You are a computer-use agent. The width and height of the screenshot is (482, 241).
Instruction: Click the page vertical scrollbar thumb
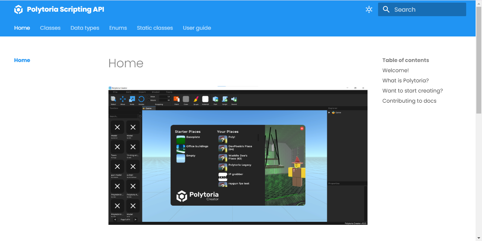click(479, 59)
